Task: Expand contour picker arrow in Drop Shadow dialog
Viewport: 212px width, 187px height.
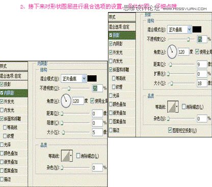Action: 177,107
